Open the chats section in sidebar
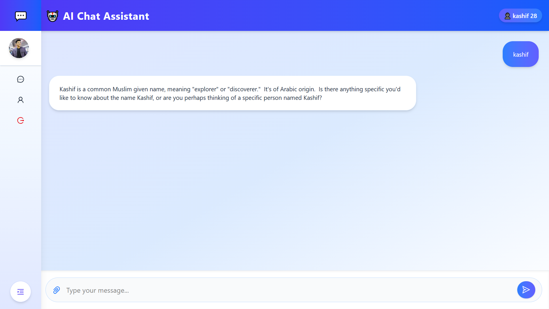 21,79
